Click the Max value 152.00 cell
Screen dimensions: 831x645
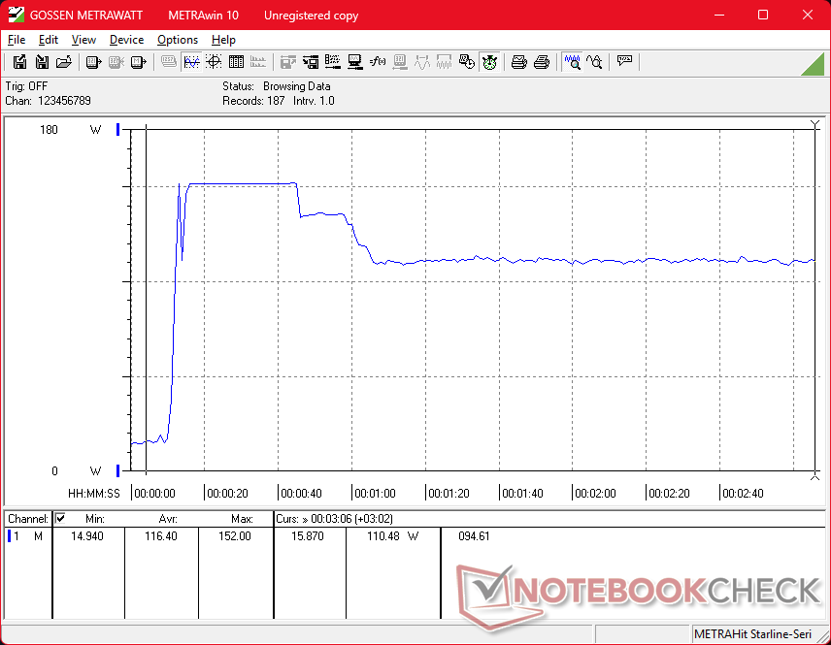235,536
